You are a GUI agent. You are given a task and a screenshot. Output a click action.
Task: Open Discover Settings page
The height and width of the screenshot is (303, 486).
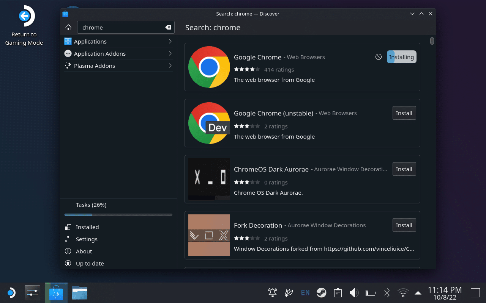118,239
